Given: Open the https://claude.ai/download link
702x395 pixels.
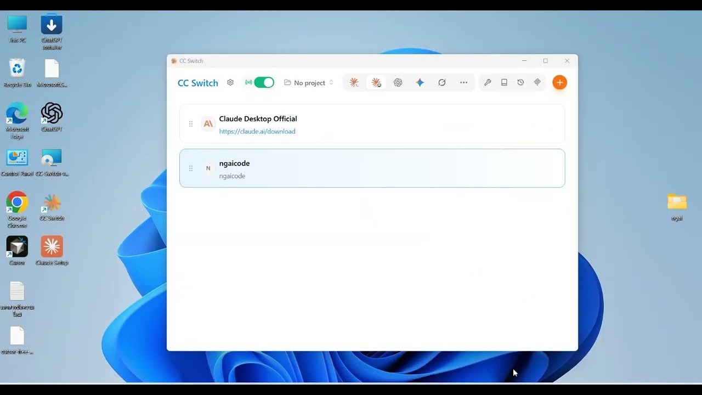Looking at the screenshot, I should click(257, 132).
